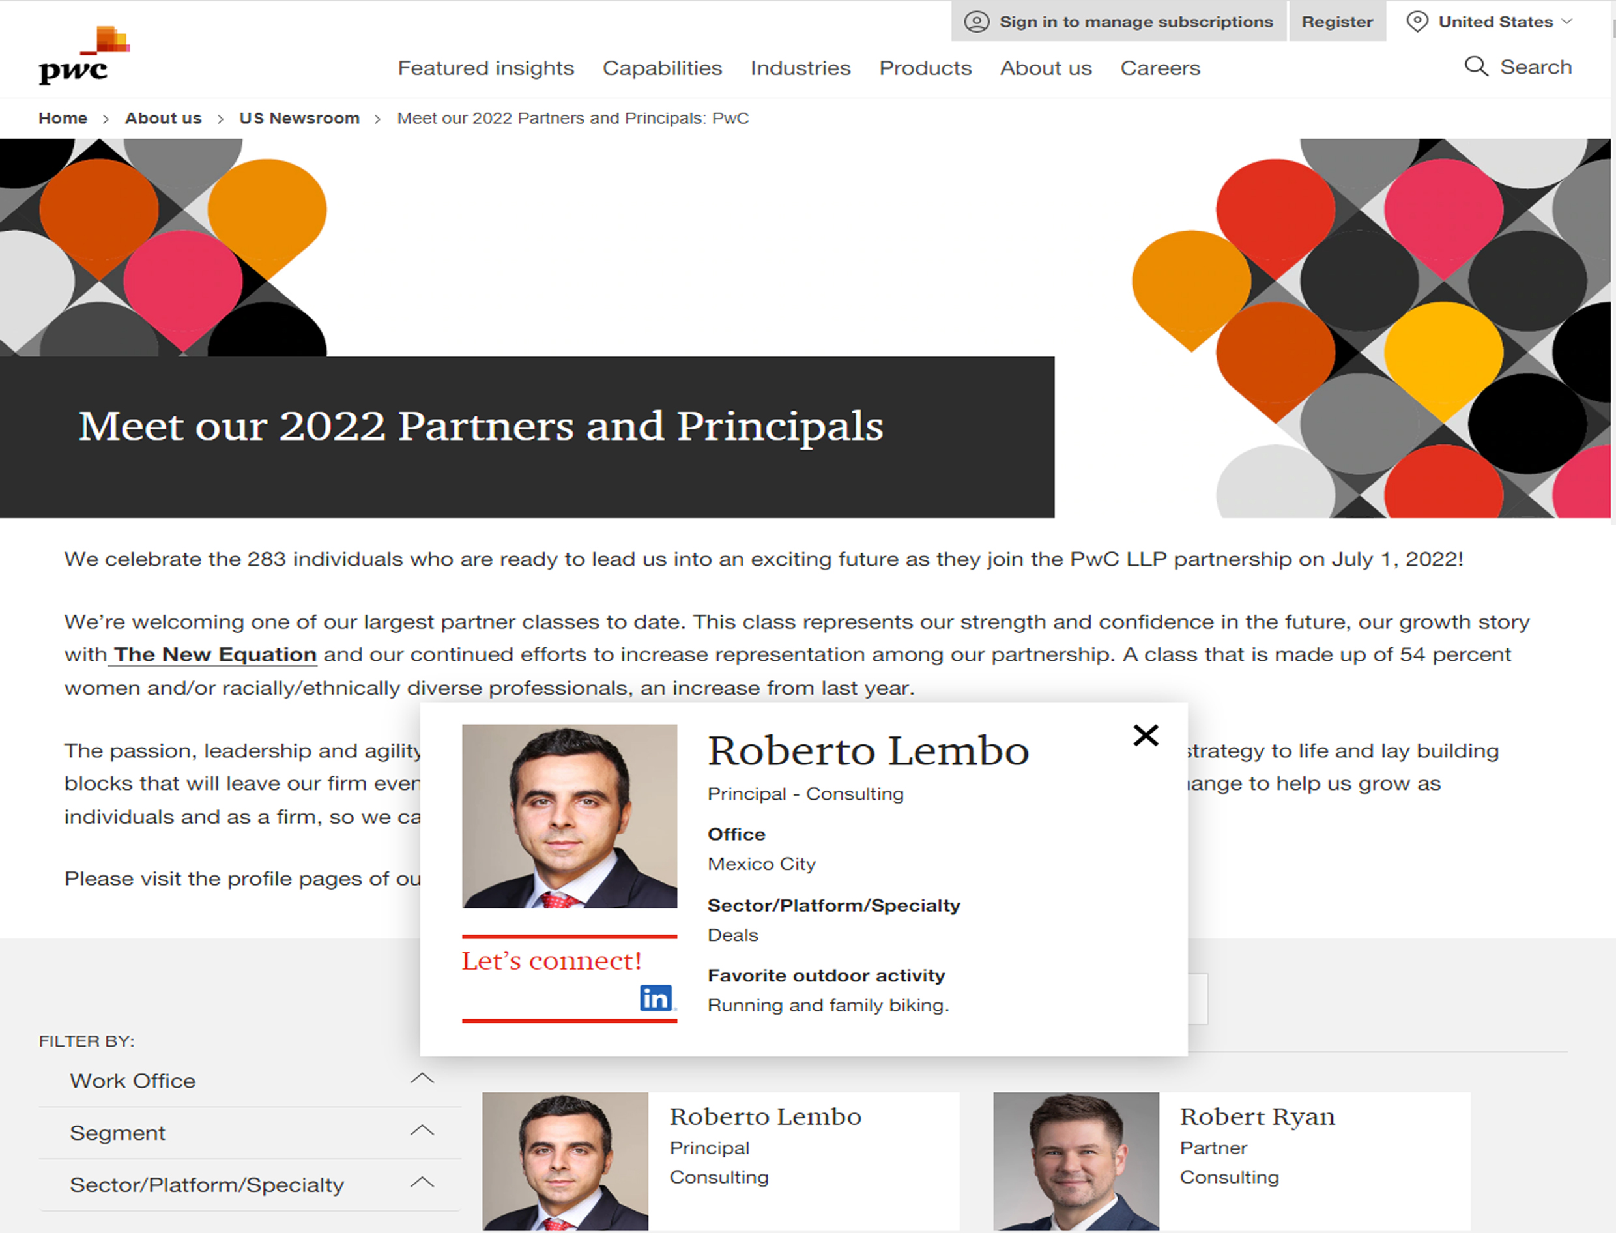Click the search magnifier icon

1476,66
